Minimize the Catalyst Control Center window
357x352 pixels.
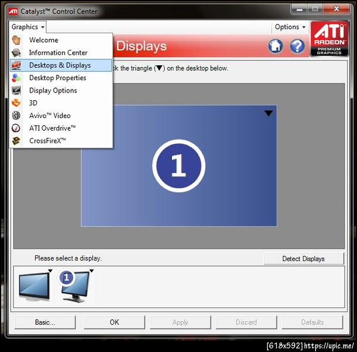[300, 9]
